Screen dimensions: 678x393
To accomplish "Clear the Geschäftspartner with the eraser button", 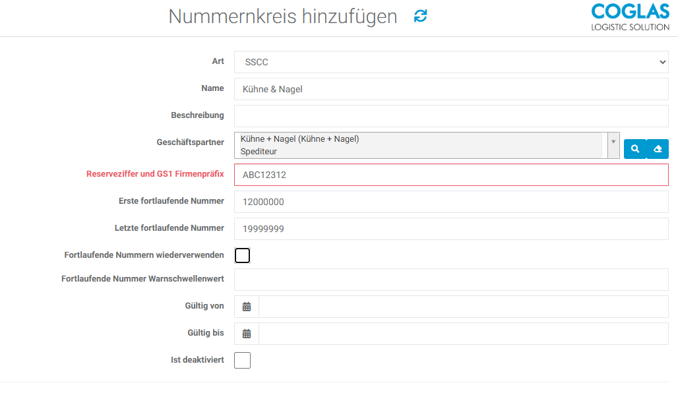I will point(658,149).
